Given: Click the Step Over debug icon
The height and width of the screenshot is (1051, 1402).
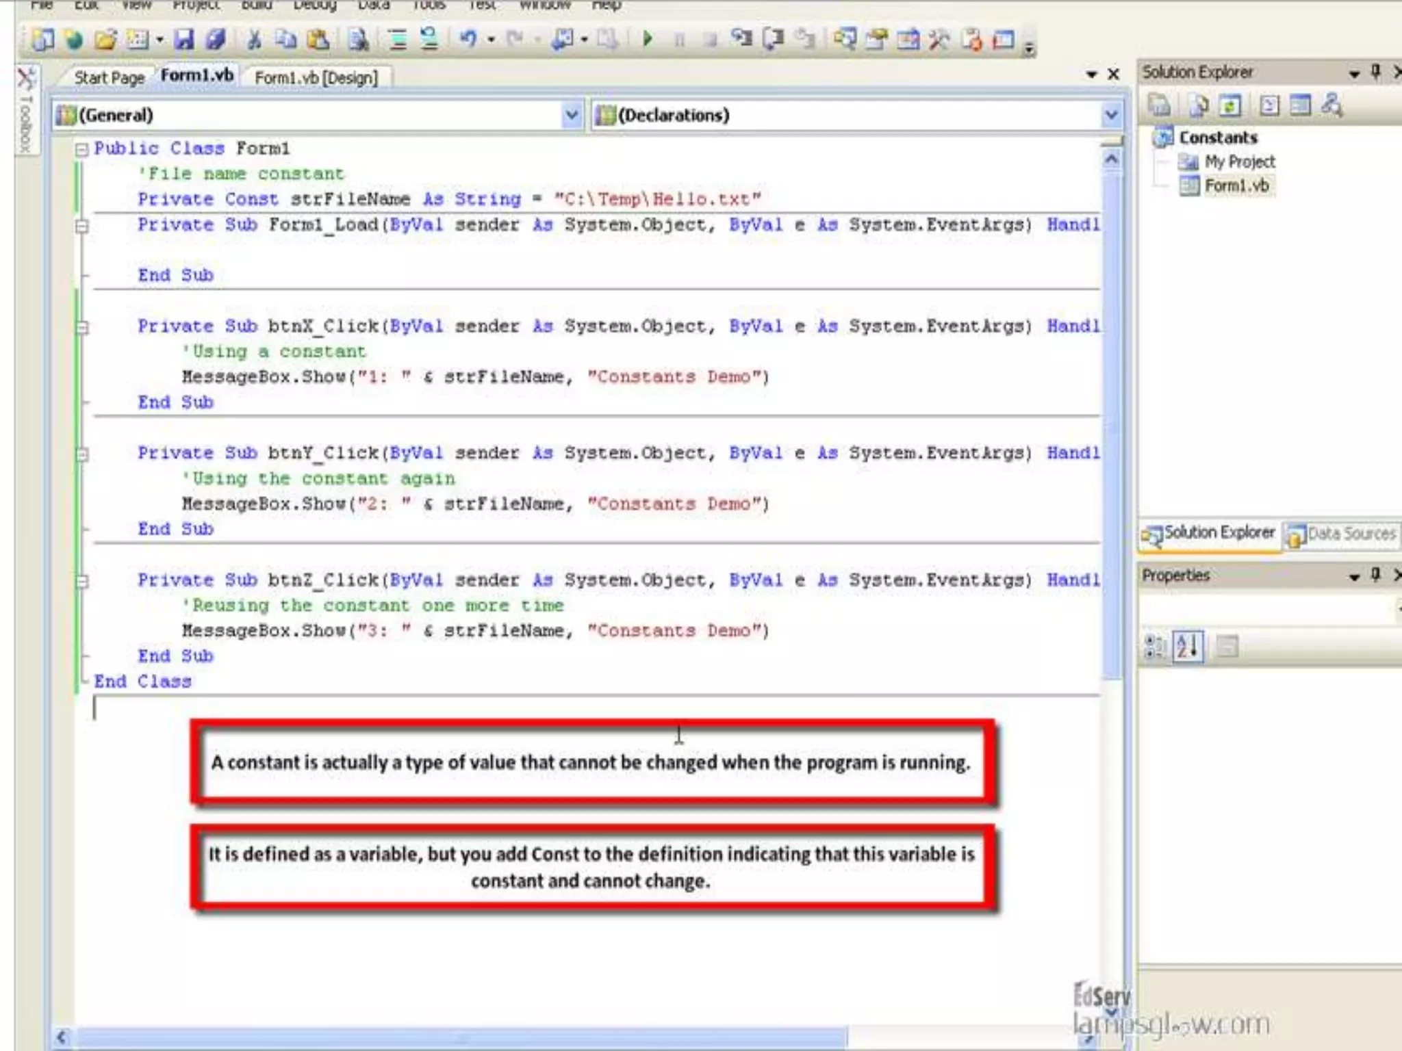Looking at the screenshot, I should [773, 39].
